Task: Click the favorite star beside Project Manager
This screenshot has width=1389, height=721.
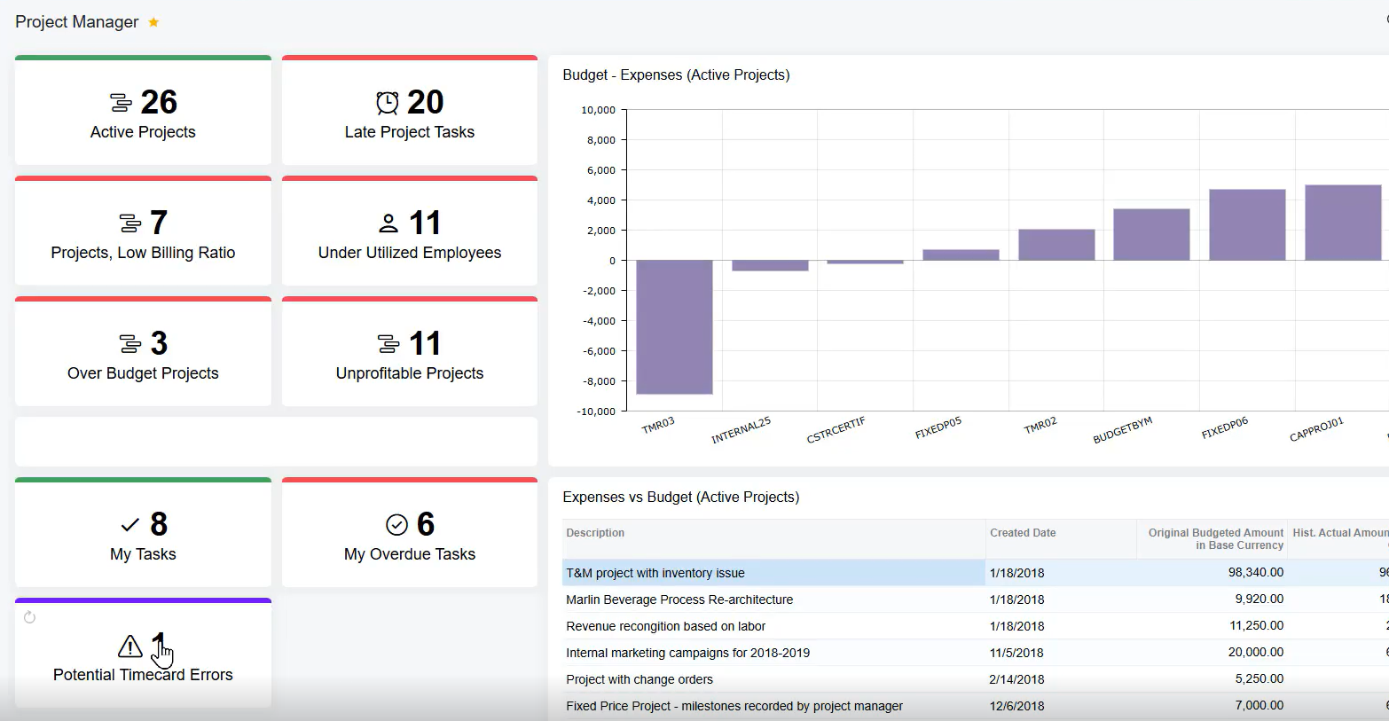Action: (x=153, y=22)
